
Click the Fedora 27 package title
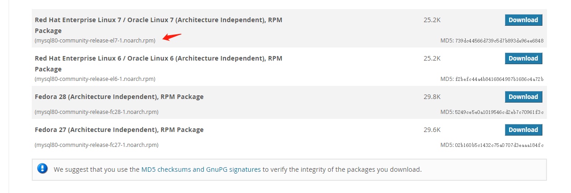(x=119, y=130)
